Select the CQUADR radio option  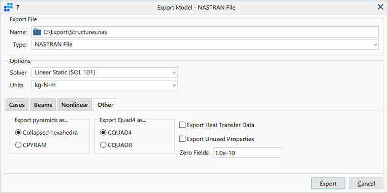click(x=103, y=145)
